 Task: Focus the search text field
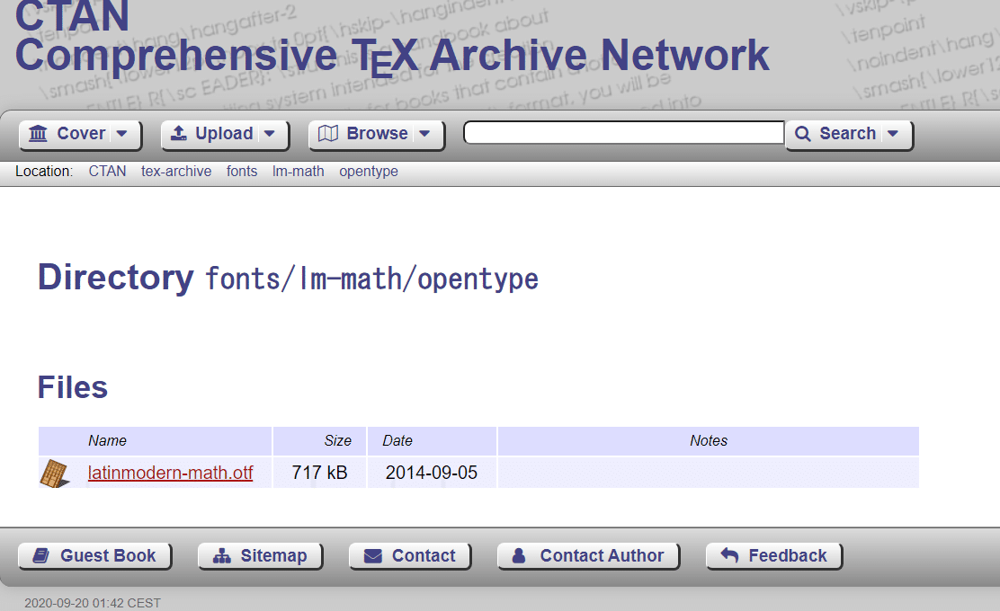[624, 132]
